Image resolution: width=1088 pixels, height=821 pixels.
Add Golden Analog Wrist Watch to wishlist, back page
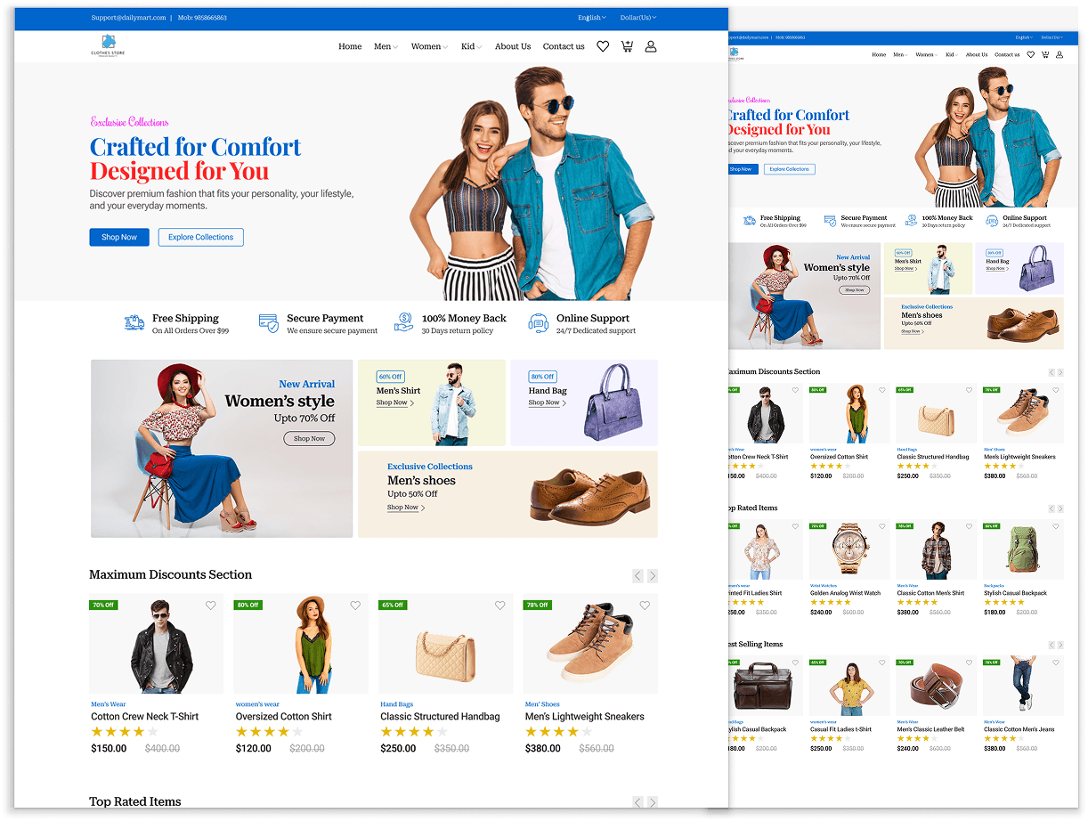pos(882,527)
